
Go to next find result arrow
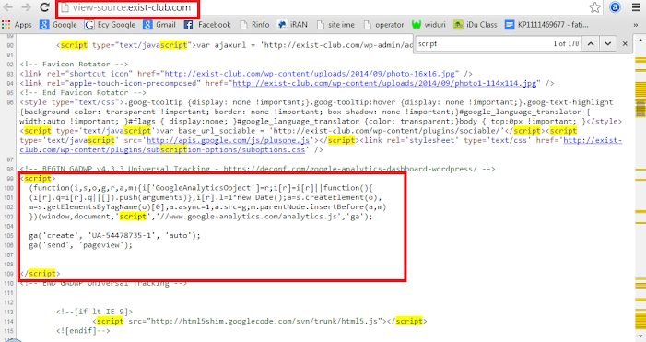pyautogui.click(x=607, y=43)
